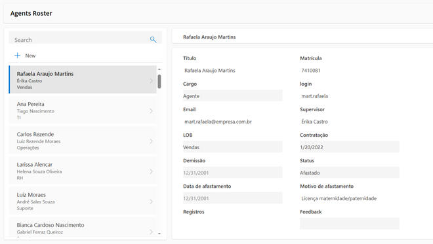433x244 pixels.
Task: Click André Sales Souza subtitle
Action: [x=35, y=202]
